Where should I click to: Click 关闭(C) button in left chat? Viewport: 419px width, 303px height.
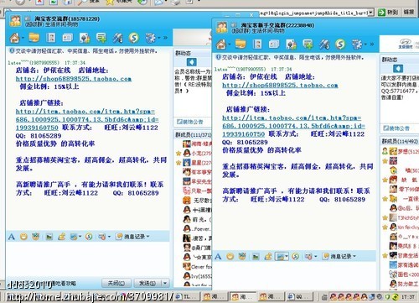tap(116, 283)
